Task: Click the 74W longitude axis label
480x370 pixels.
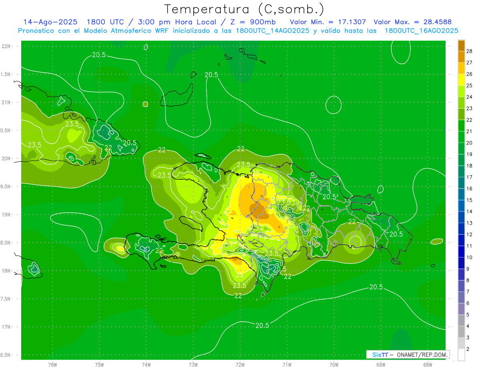Action: coord(146,365)
